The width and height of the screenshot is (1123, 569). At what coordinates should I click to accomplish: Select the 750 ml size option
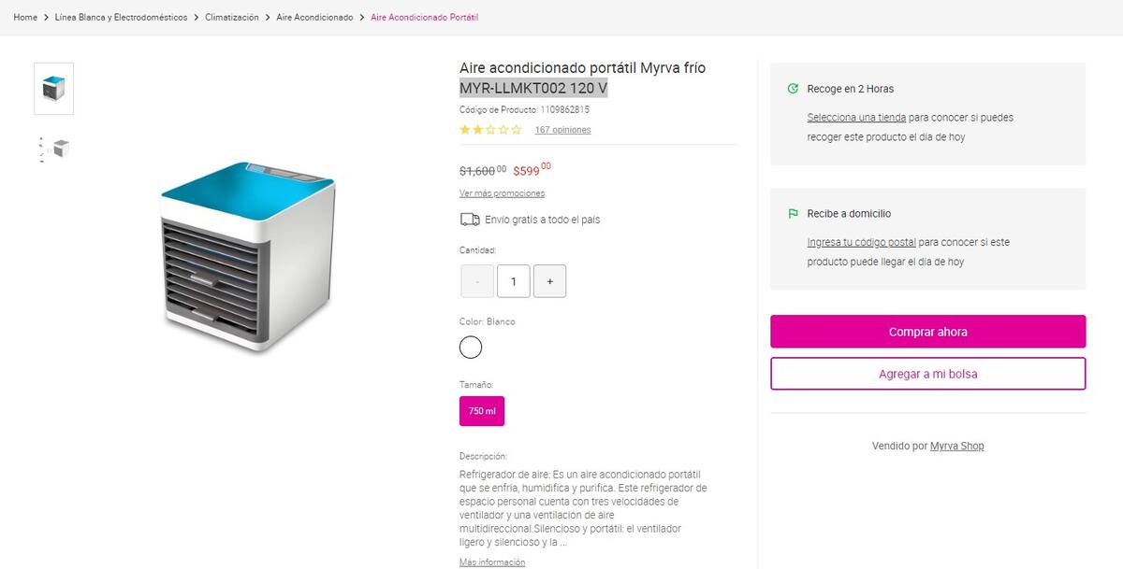[x=482, y=411]
